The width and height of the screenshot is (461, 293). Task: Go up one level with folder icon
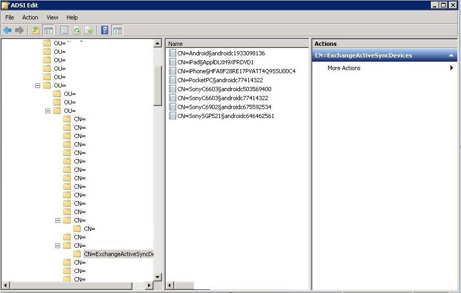tap(36, 30)
